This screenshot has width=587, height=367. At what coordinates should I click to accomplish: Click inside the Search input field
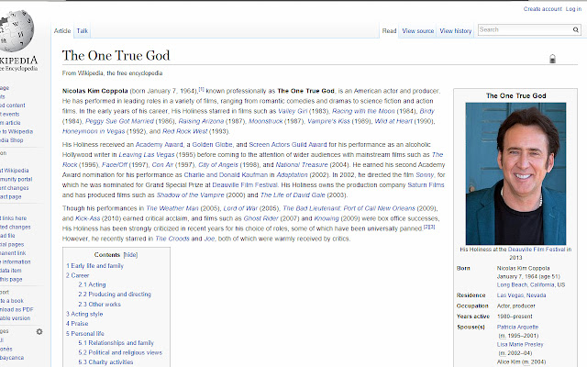point(522,30)
